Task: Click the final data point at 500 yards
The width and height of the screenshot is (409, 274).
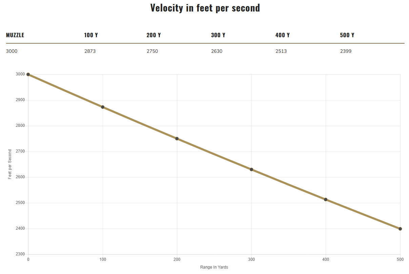Action: click(400, 229)
